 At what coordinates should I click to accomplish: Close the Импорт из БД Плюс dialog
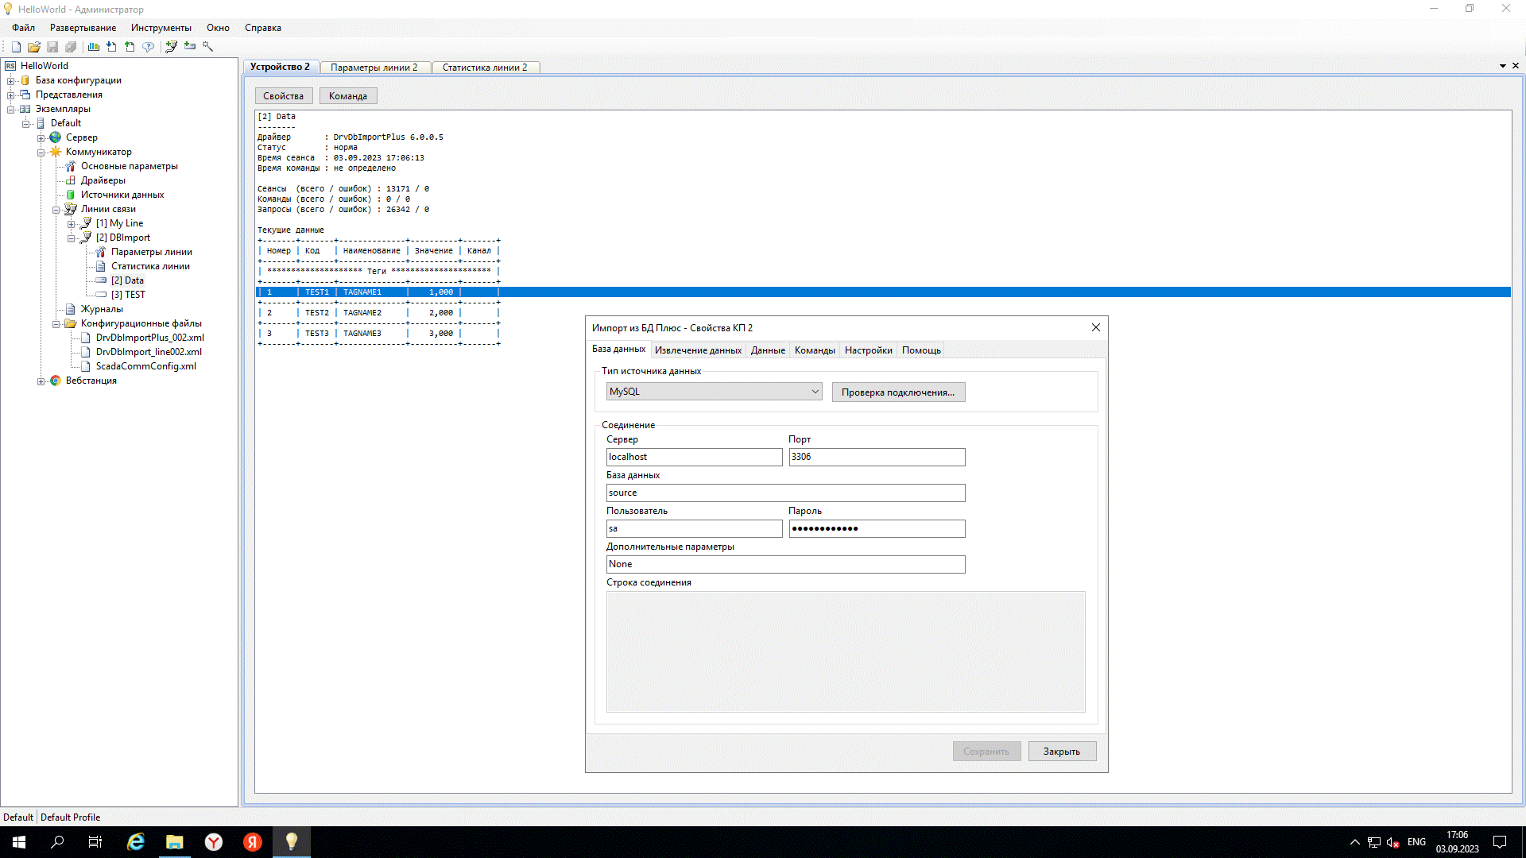pyautogui.click(x=1096, y=327)
